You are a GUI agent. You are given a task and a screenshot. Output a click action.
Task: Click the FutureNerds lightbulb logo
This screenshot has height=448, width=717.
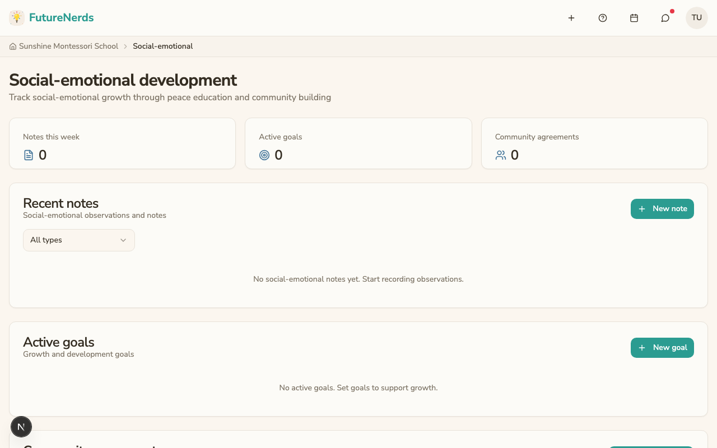click(16, 17)
